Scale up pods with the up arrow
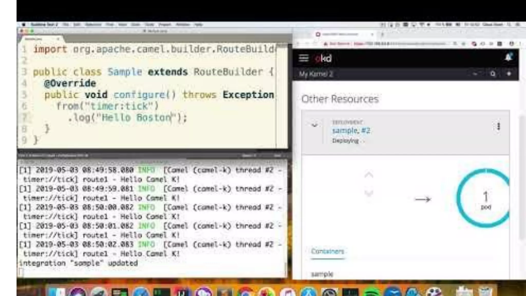Screen dimensions: 526x296 click(x=369, y=175)
